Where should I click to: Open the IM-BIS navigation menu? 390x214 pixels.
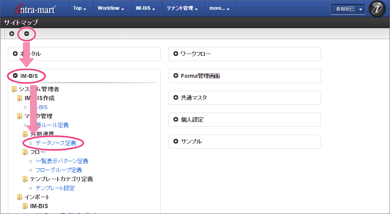146,8
